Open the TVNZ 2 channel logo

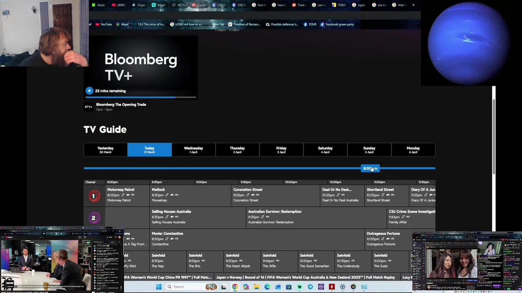[93, 219]
